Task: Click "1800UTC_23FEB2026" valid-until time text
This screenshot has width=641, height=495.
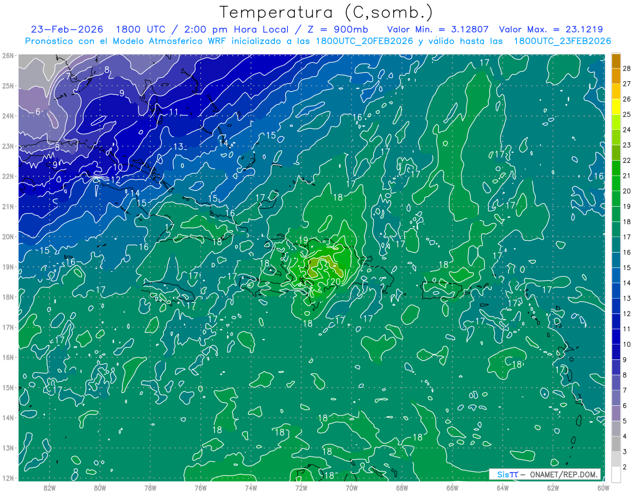Action: point(562,41)
